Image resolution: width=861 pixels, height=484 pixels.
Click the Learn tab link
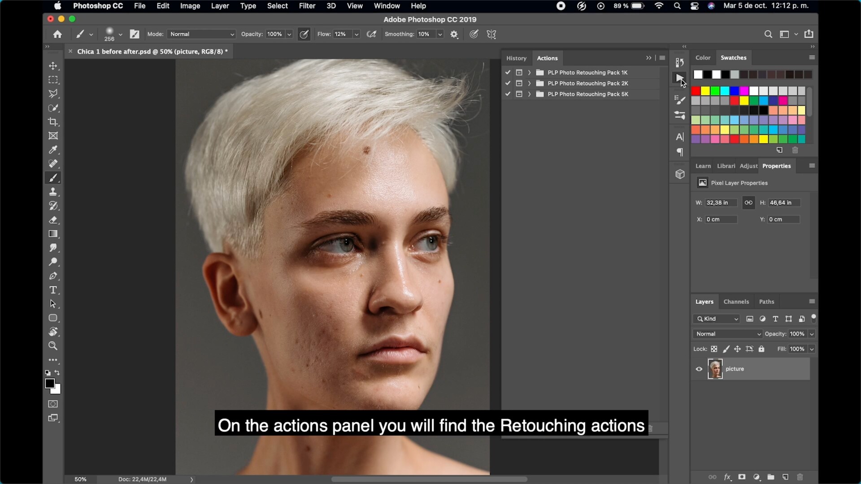702,165
